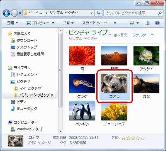The height and width of the screenshot is (151, 166).
Task: Open the recent pages dropdown arrow
Action: pyautogui.click(x=20, y=13)
